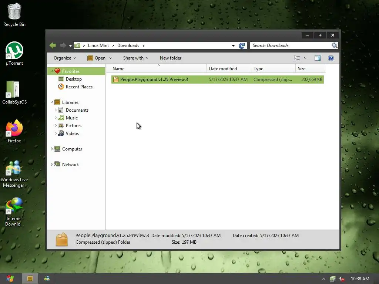The width and height of the screenshot is (379, 284).
Task: Open the Windows Live Messenger shortcut
Action: coord(14,174)
